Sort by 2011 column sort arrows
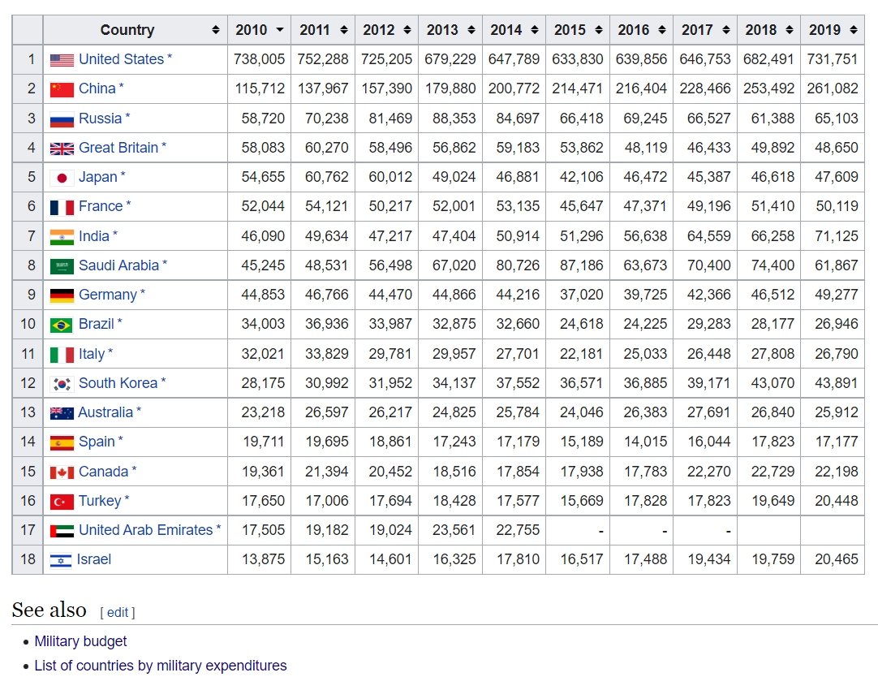Viewport: 878px width, 677px height. [344, 30]
